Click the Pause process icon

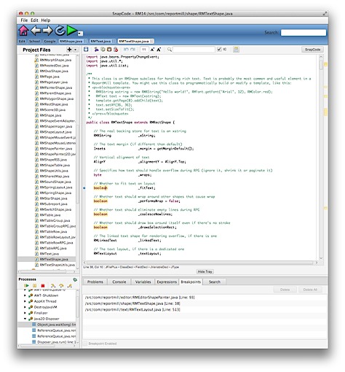coord(35,285)
